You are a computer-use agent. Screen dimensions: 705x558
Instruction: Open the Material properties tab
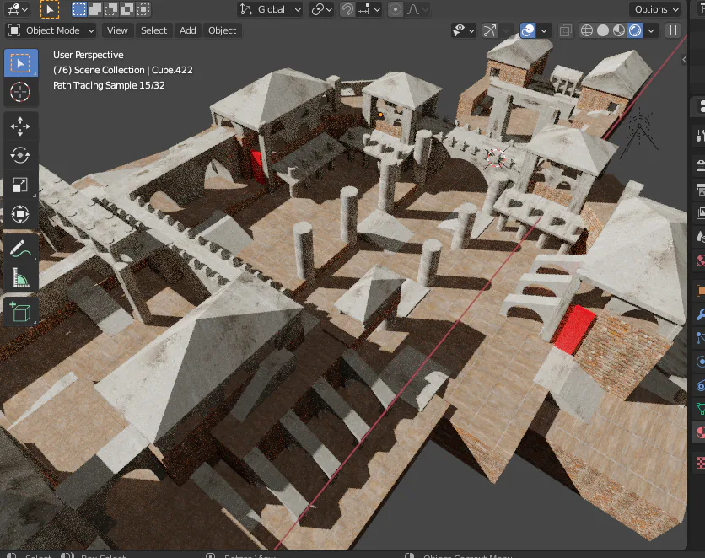click(700, 432)
